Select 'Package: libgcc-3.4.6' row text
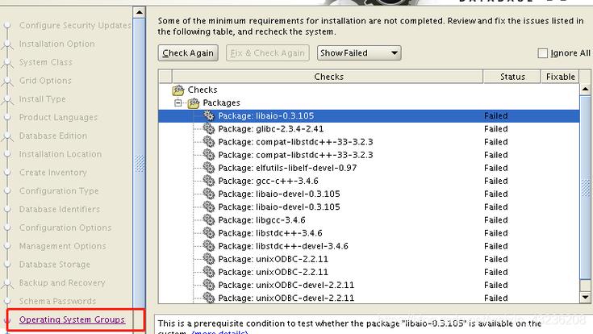The width and height of the screenshot is (593, 334). tap(261, 219)
